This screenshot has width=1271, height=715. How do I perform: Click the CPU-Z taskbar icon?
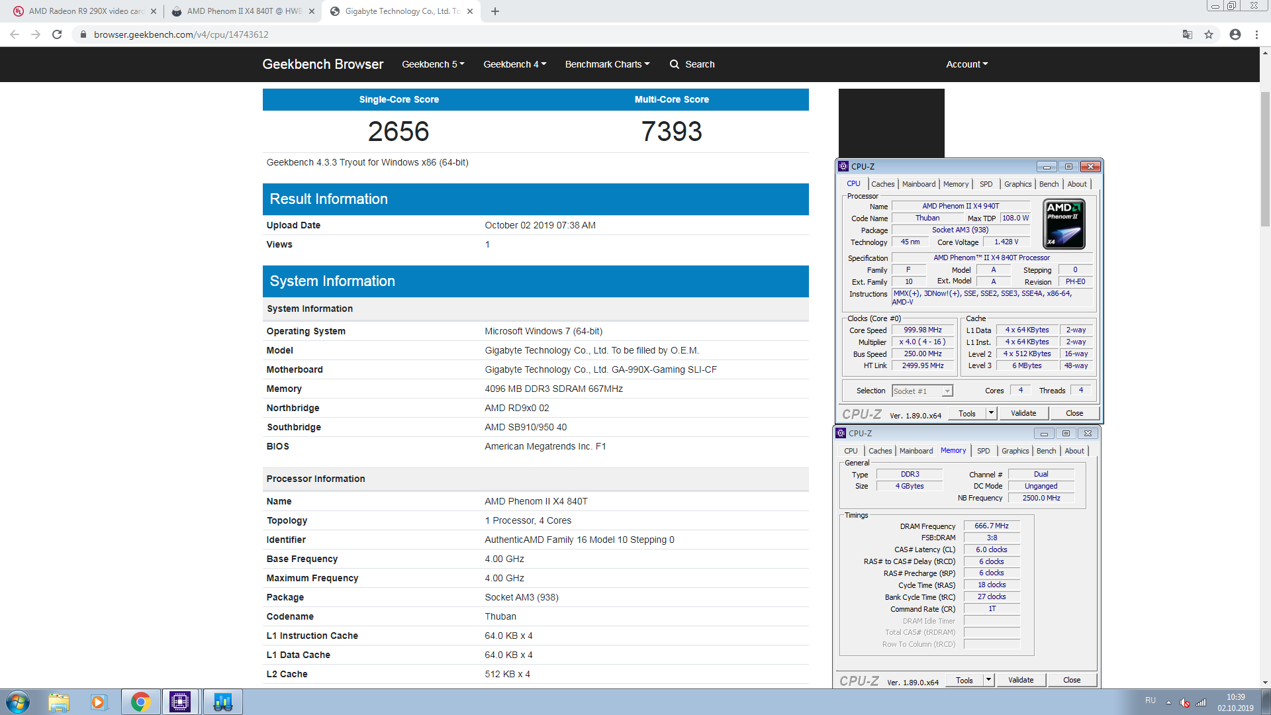[180, 702]
